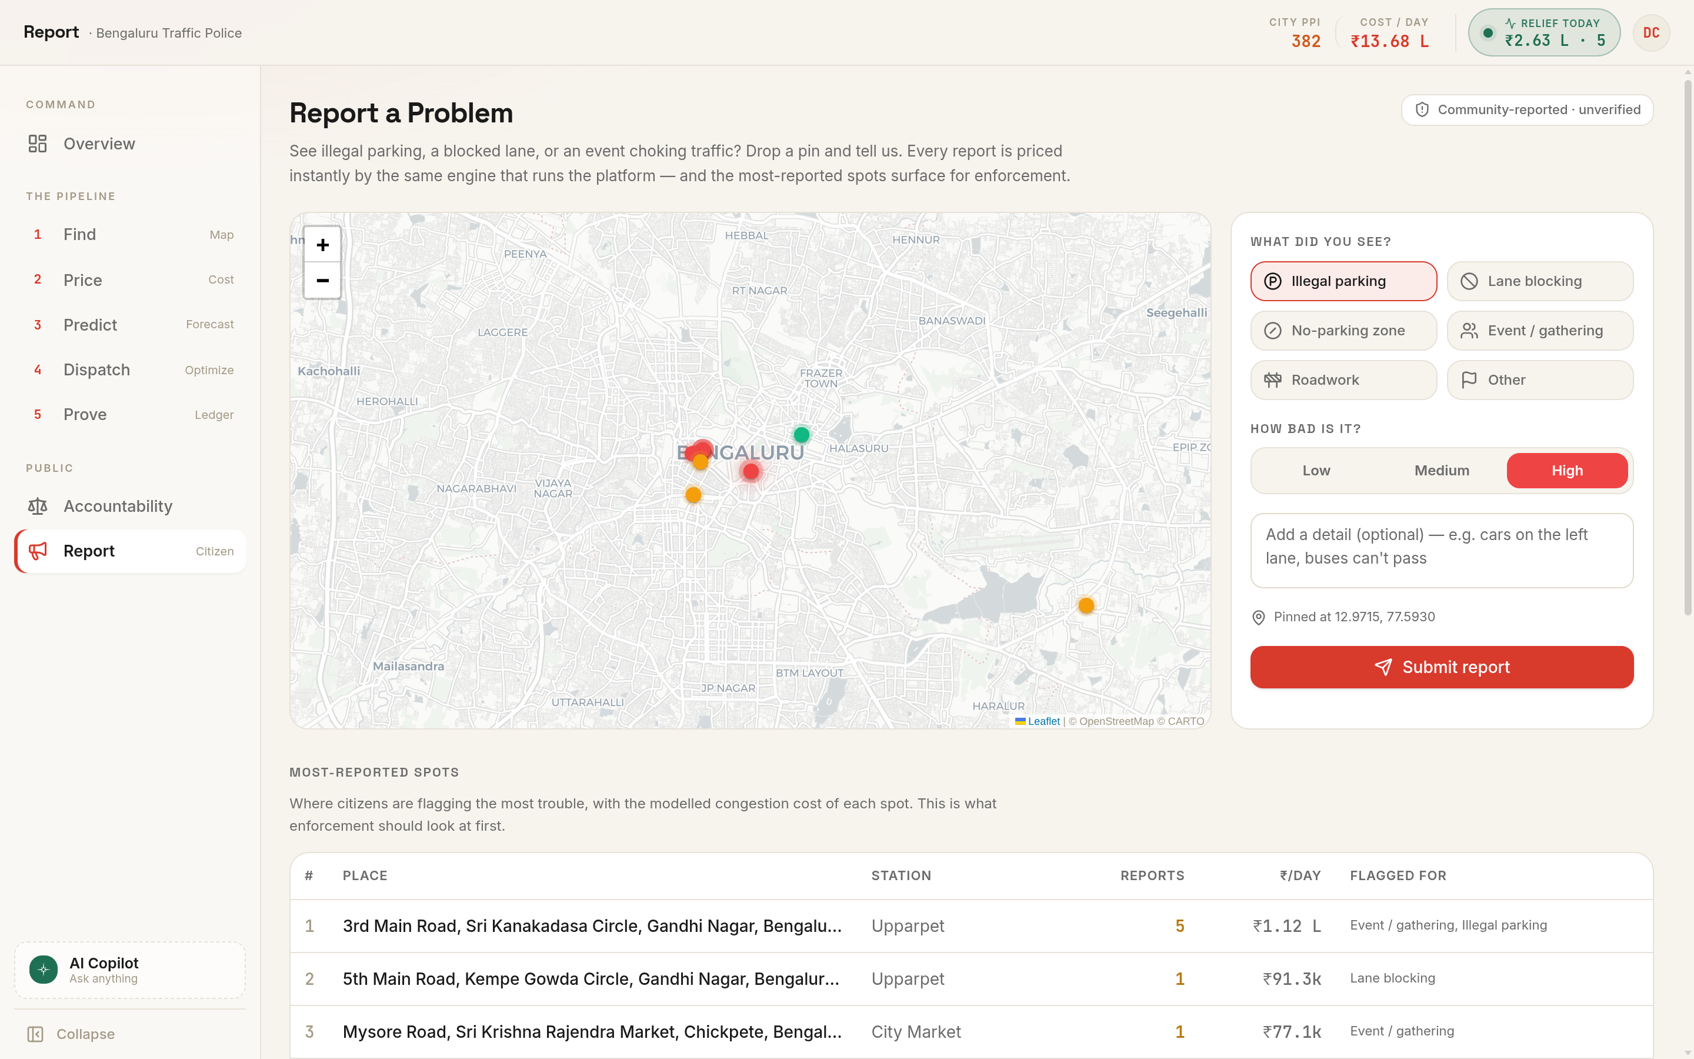Go to Find pipeline step

[130, 235]
